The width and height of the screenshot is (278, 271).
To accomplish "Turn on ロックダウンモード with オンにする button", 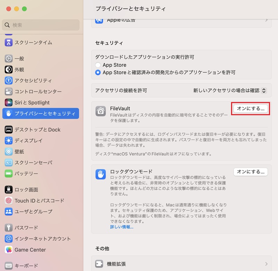I will tap(251, 172).
